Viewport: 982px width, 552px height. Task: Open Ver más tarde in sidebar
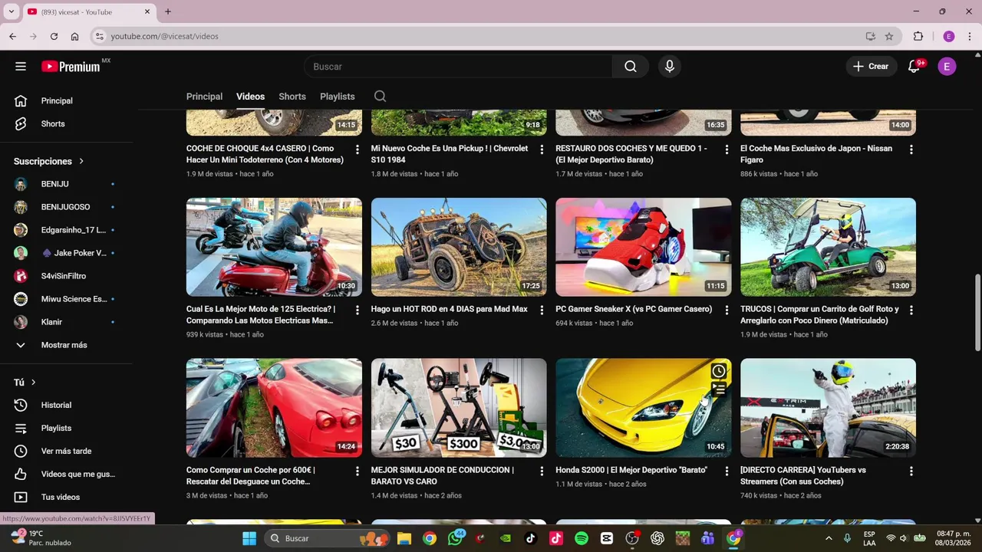pos(66,451)
